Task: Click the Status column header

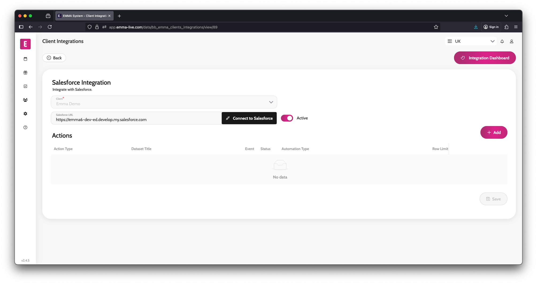Action: (265, 149)
